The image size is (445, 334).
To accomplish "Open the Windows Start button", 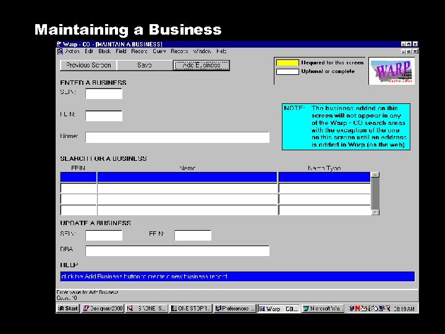I will (68, 309).
